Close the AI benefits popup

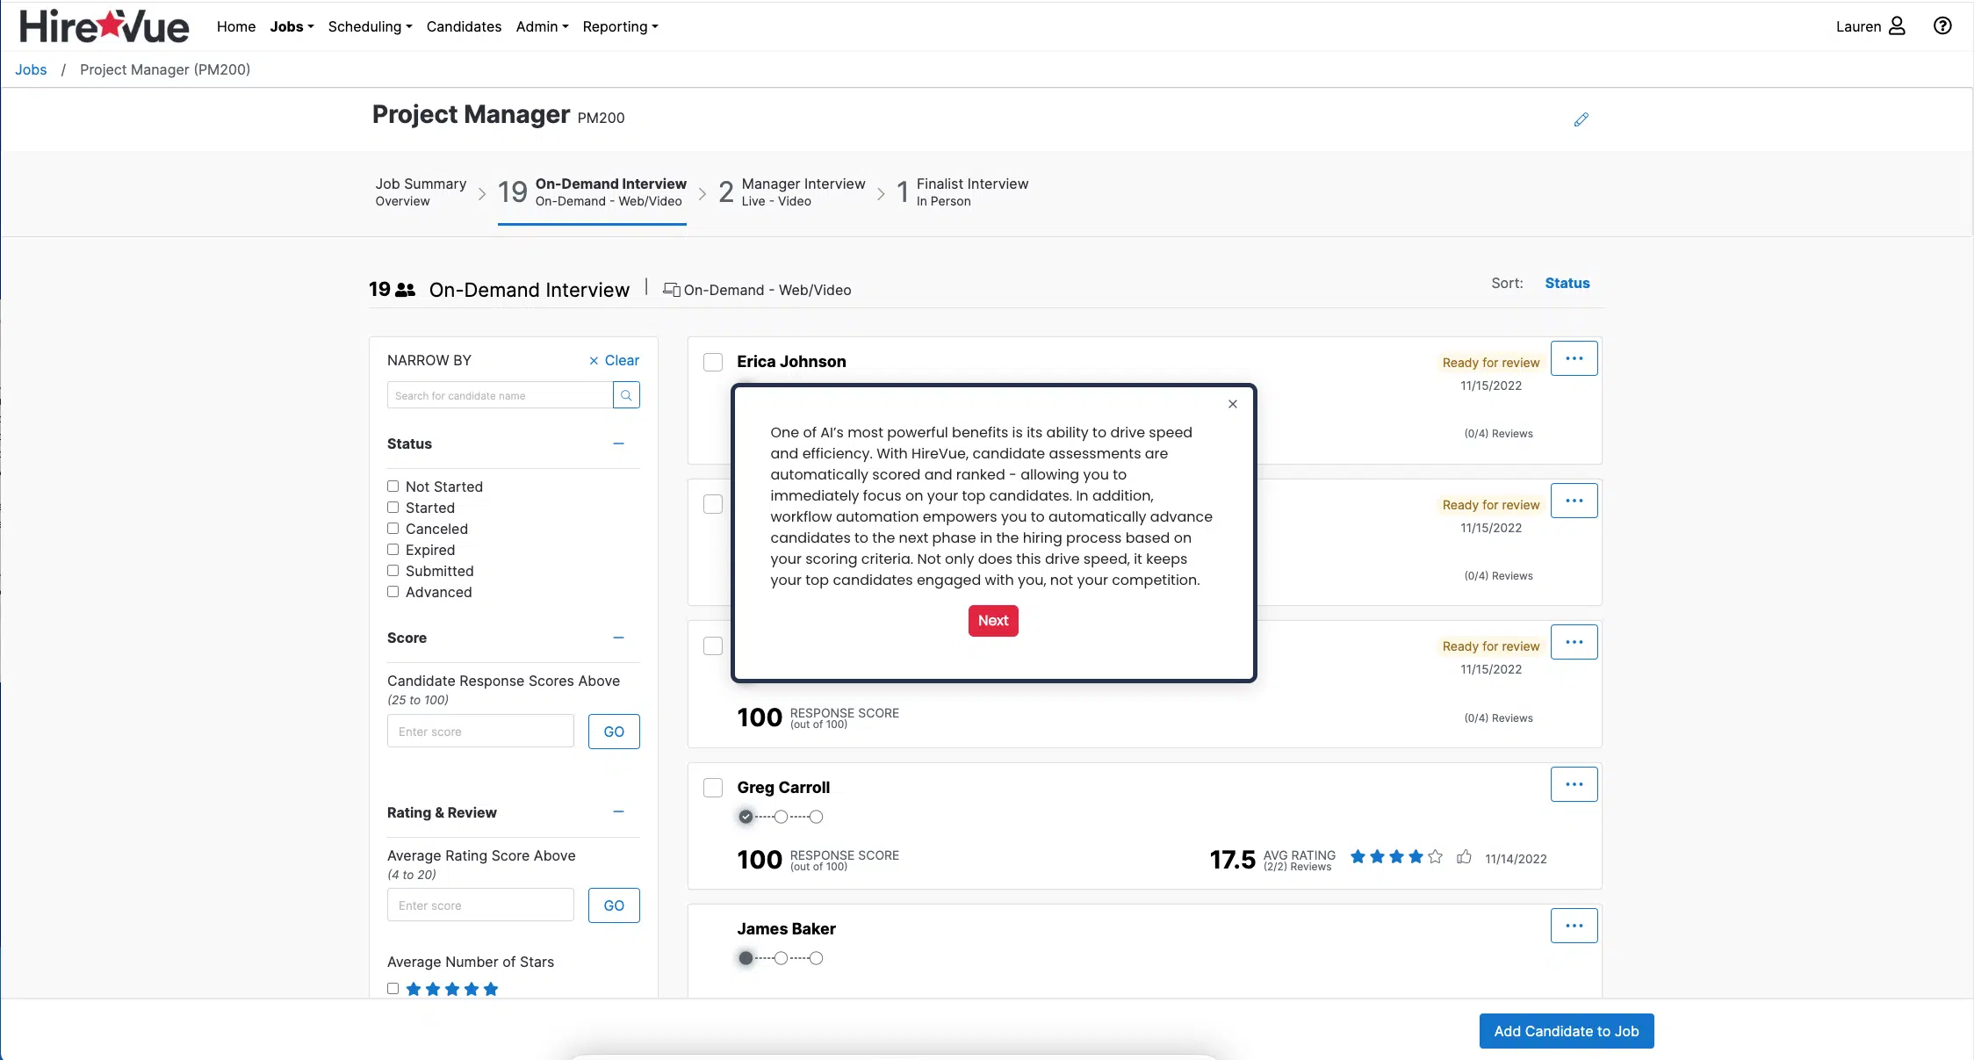1233,404
